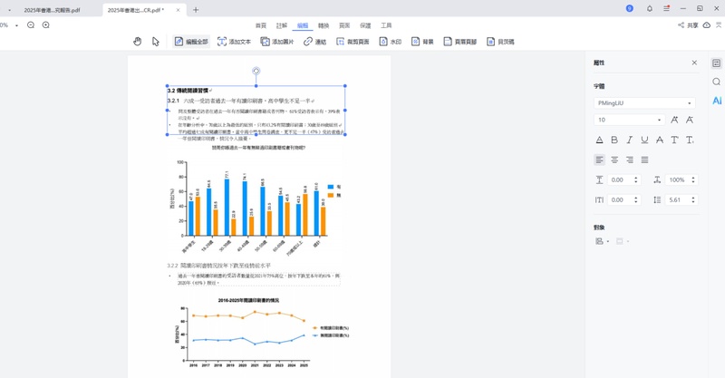Align text center
The width and height of the screenshot is (725, 378).
(614, 160)
